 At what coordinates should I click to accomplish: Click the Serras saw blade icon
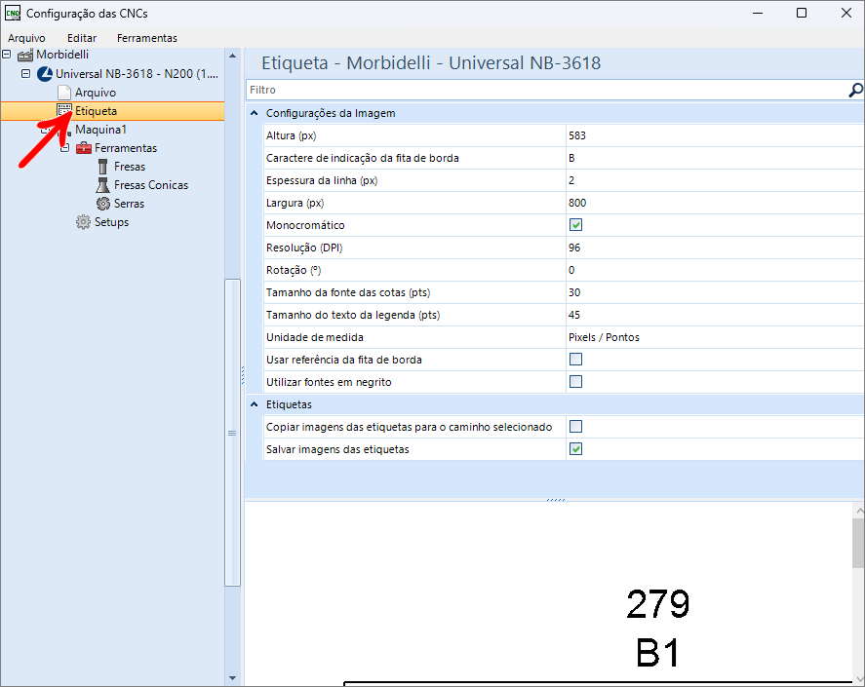103,204
